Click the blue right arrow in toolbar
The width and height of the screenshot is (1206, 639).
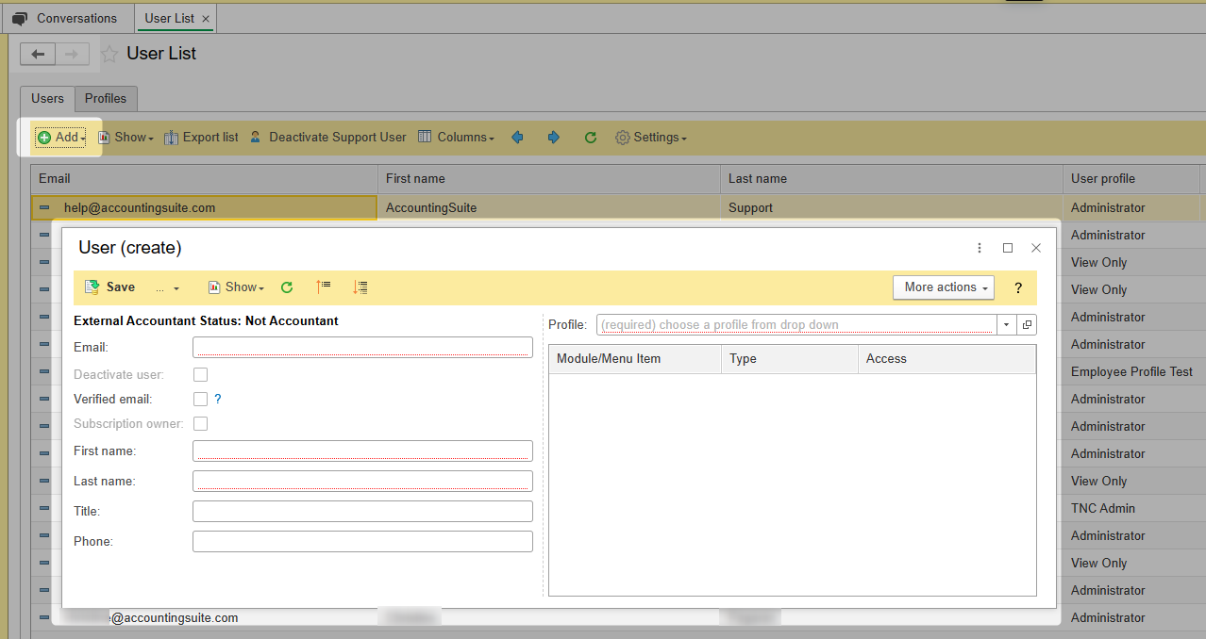[x=554, y=138]
